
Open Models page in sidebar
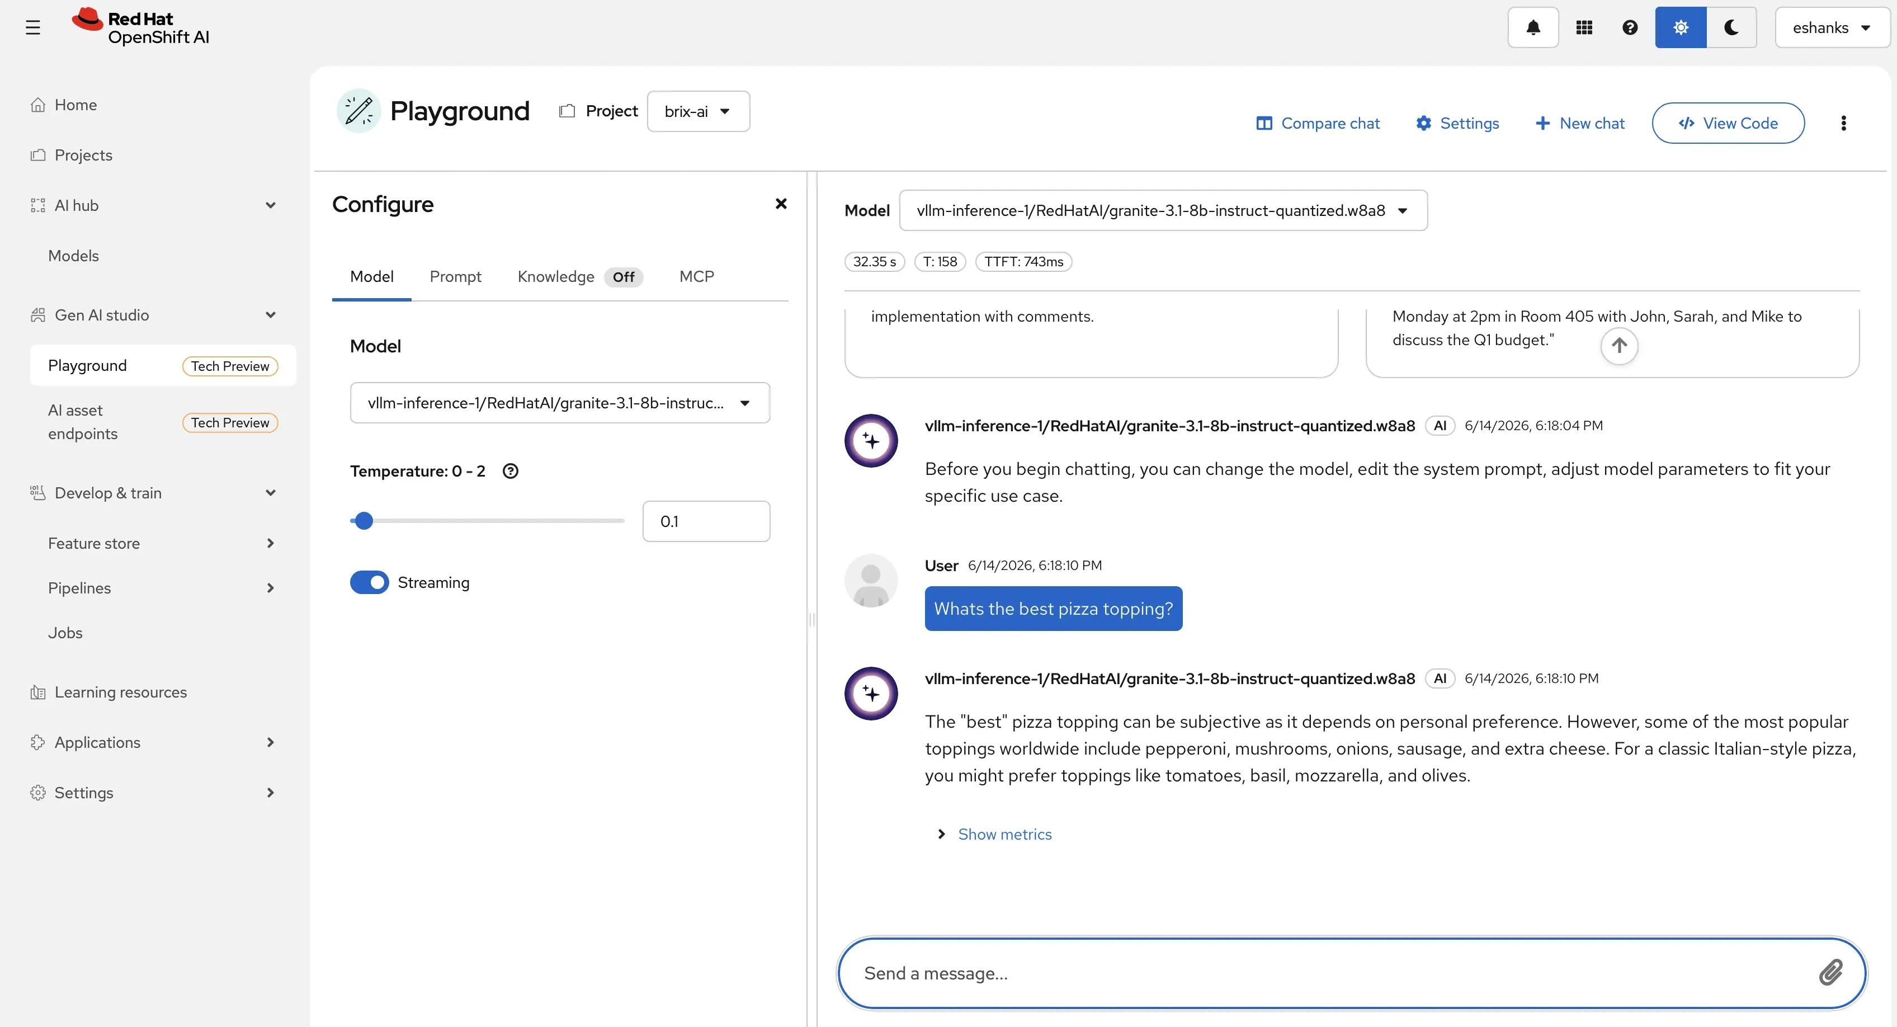coord(73,255)
